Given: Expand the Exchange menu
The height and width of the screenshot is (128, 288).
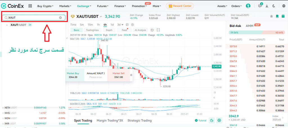Looking at the screenshot, I should pos(84,6).
